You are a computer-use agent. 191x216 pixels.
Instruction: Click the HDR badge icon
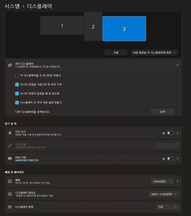click(10, 159)
